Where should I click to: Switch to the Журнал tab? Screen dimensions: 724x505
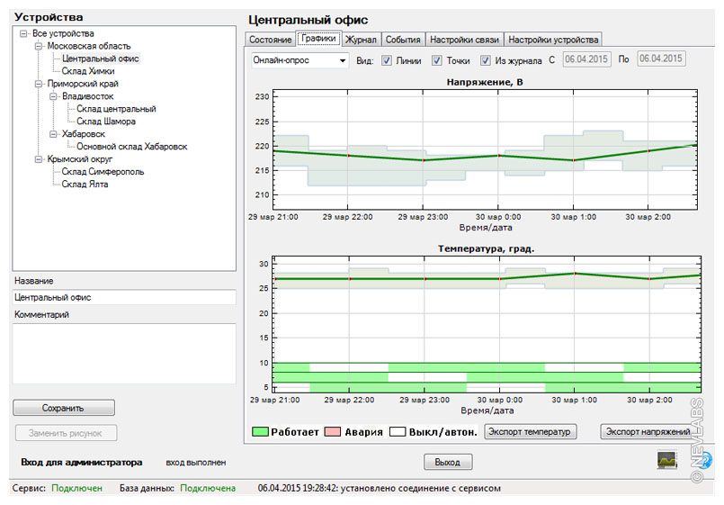pos(361,40)
